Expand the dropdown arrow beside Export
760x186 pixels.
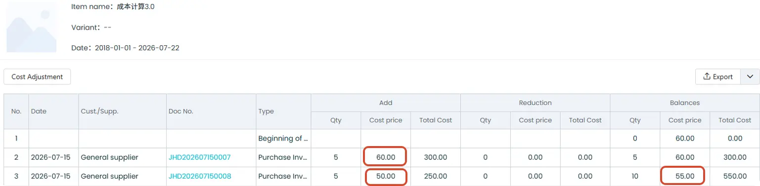[750, 77]
